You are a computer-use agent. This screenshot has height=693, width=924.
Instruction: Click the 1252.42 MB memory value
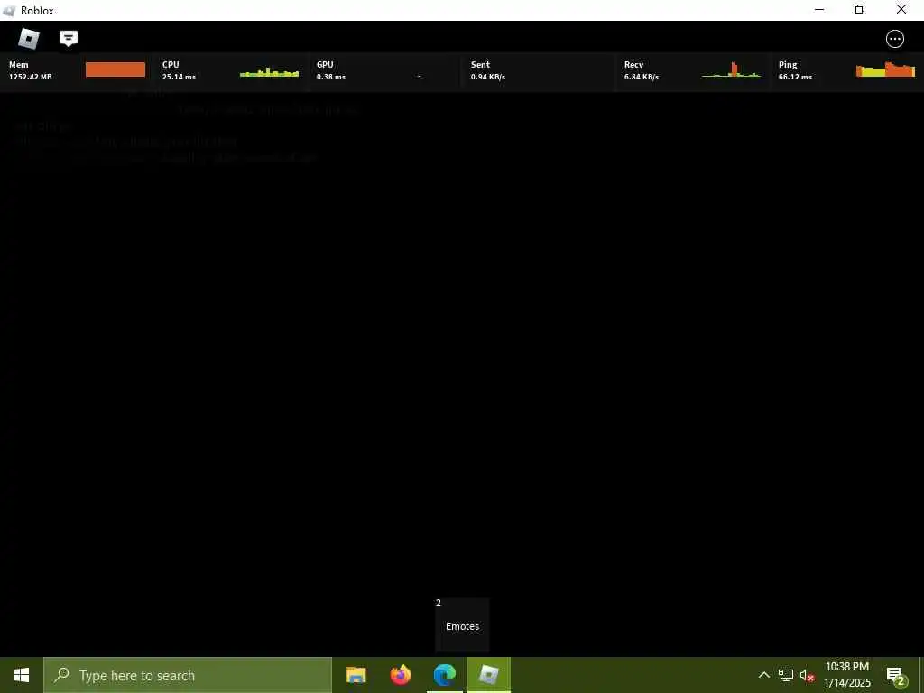pos(30,77)
